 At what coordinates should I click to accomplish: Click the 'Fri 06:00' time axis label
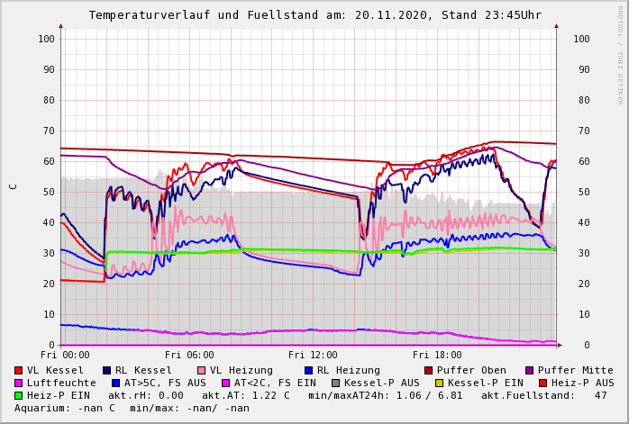[189, 355]
